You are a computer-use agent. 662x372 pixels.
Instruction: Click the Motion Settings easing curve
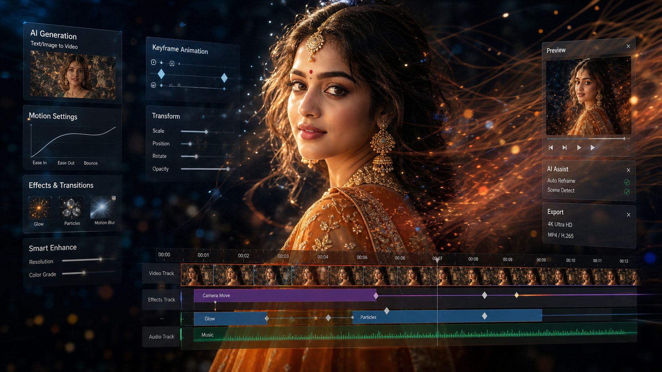(x=73, y=141)
